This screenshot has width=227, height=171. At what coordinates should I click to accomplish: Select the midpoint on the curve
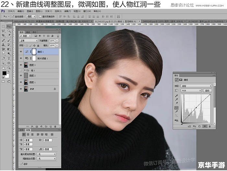click(196, 108)
